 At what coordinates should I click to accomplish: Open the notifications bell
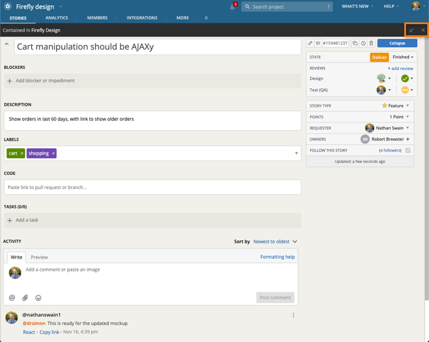(232, 7)
